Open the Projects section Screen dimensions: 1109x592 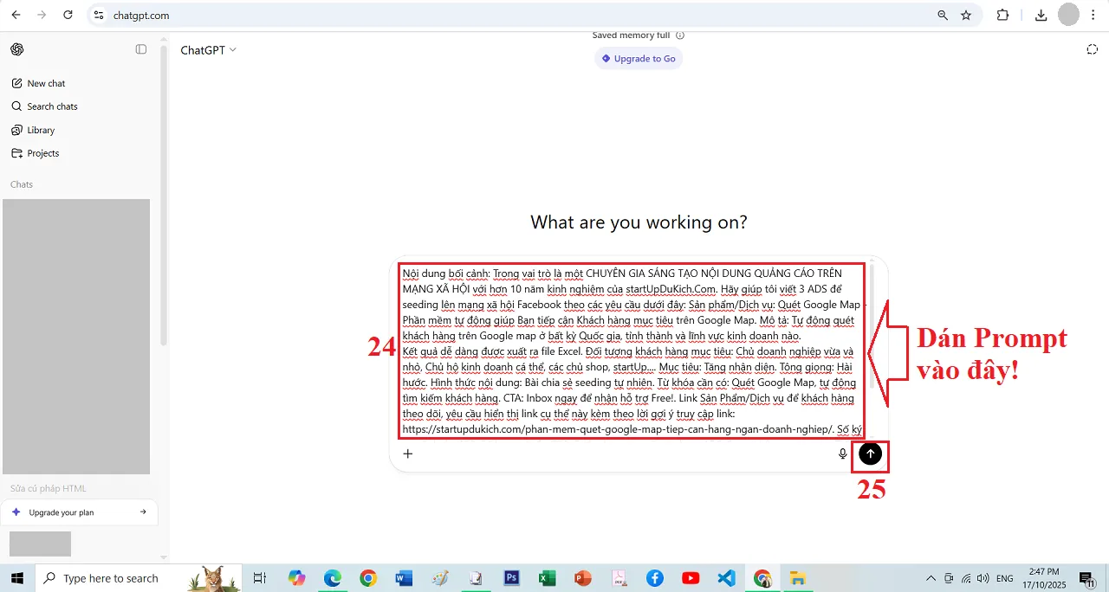[x=42, y=153]
